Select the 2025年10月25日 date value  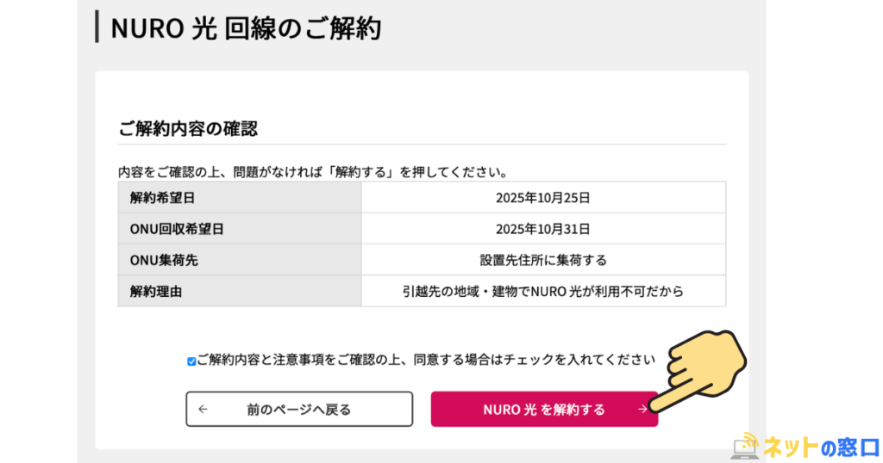542,198
